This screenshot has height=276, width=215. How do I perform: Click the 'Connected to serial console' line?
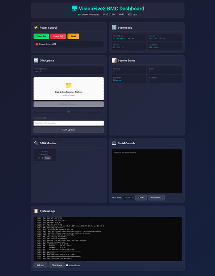pos(125,152)
